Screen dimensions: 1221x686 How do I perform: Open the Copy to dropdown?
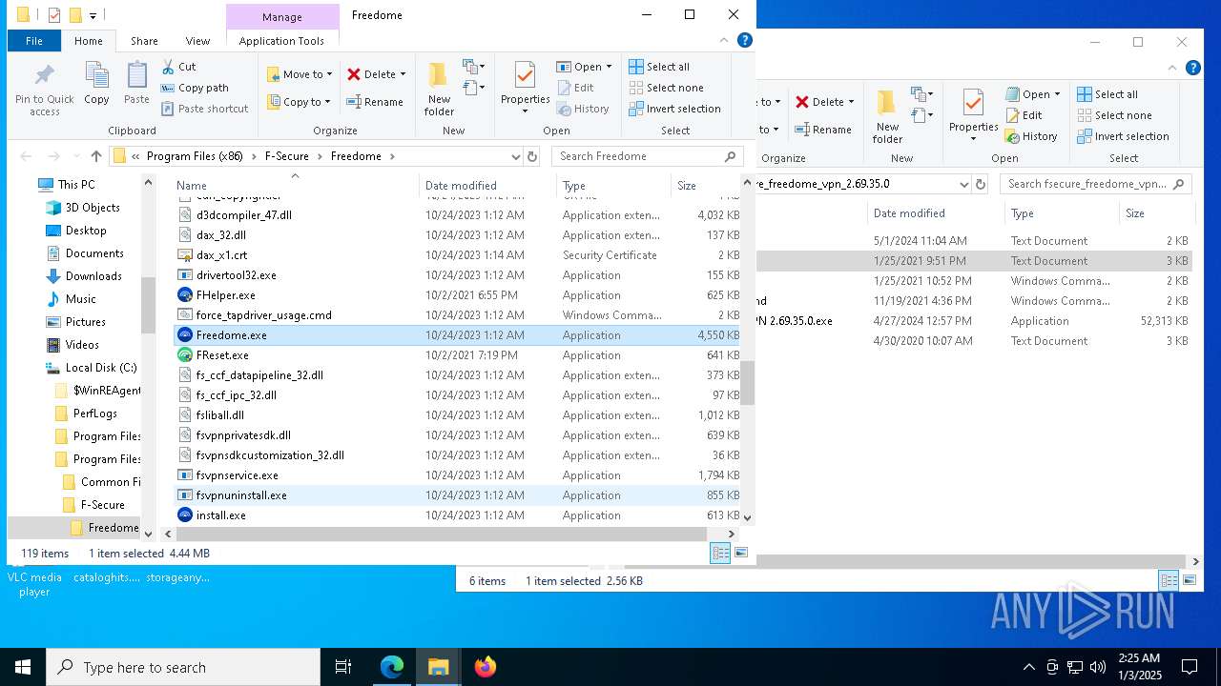click(300, 102)
